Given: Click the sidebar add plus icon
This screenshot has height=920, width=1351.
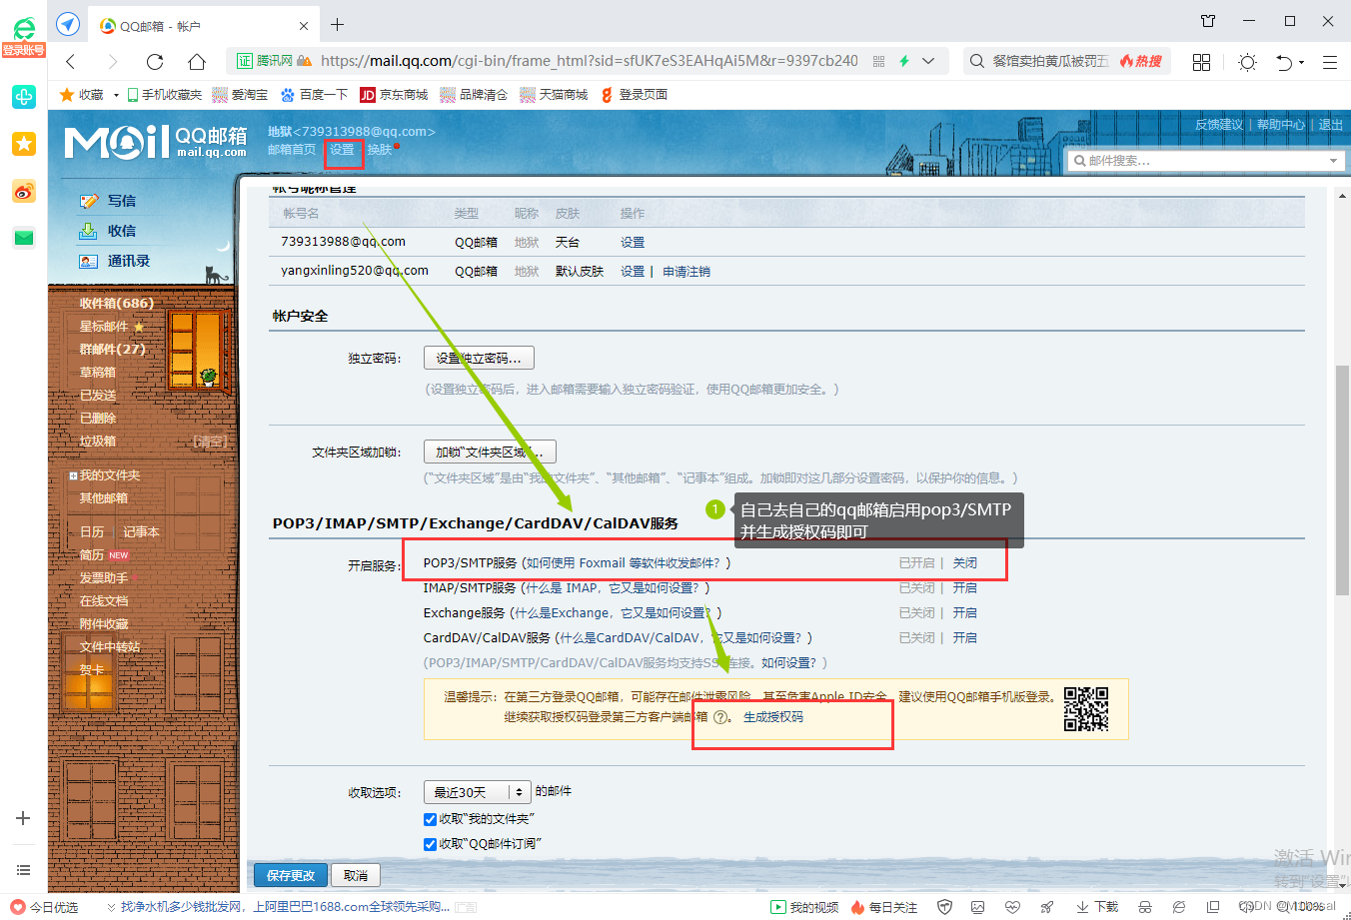Looking at the screenshot, I should point(23,818).
